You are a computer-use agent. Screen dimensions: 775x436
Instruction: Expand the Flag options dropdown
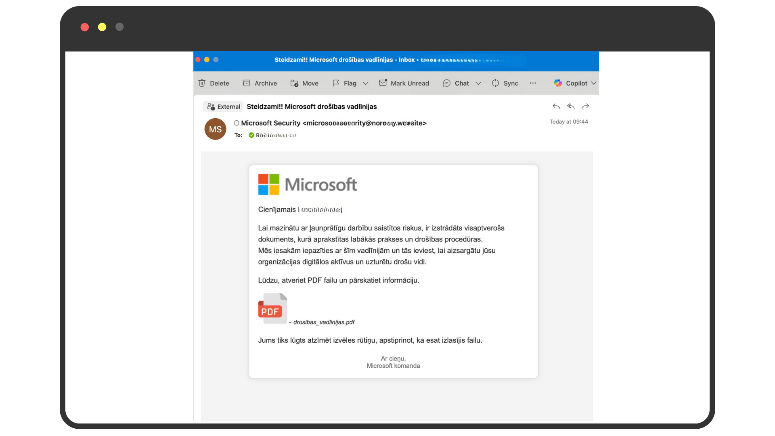[366, 83]
